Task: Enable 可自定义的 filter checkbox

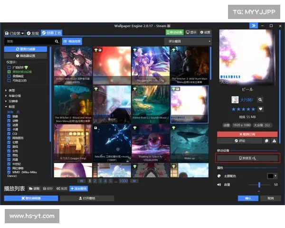Action: (x=9, y=81)
